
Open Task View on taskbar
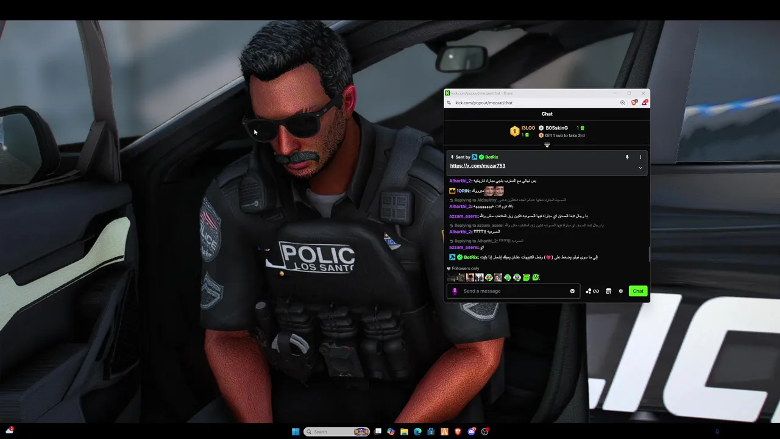pos(378,432)
